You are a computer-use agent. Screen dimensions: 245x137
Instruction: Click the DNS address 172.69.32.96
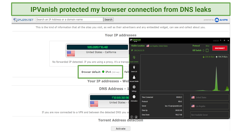click(120, 97)
